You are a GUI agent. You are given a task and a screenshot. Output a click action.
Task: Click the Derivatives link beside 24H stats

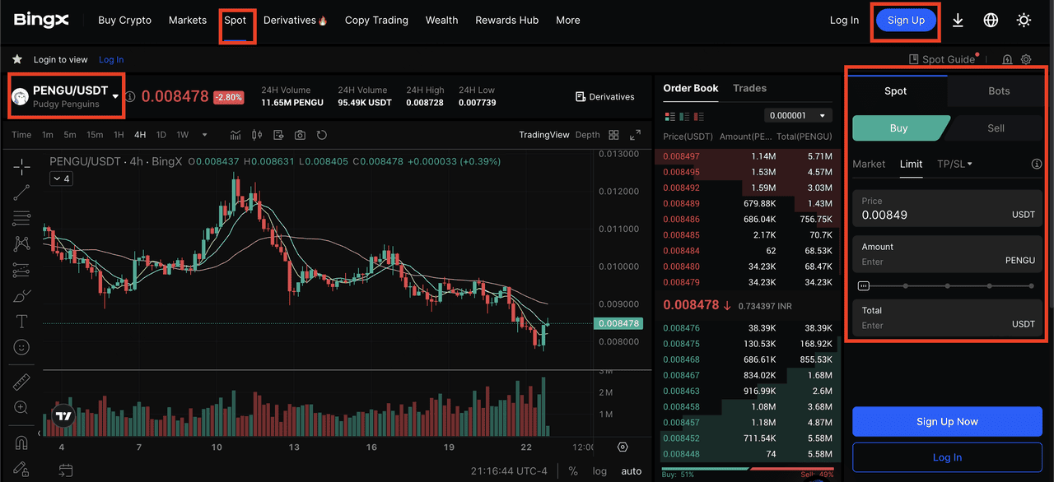pos(605,96)
